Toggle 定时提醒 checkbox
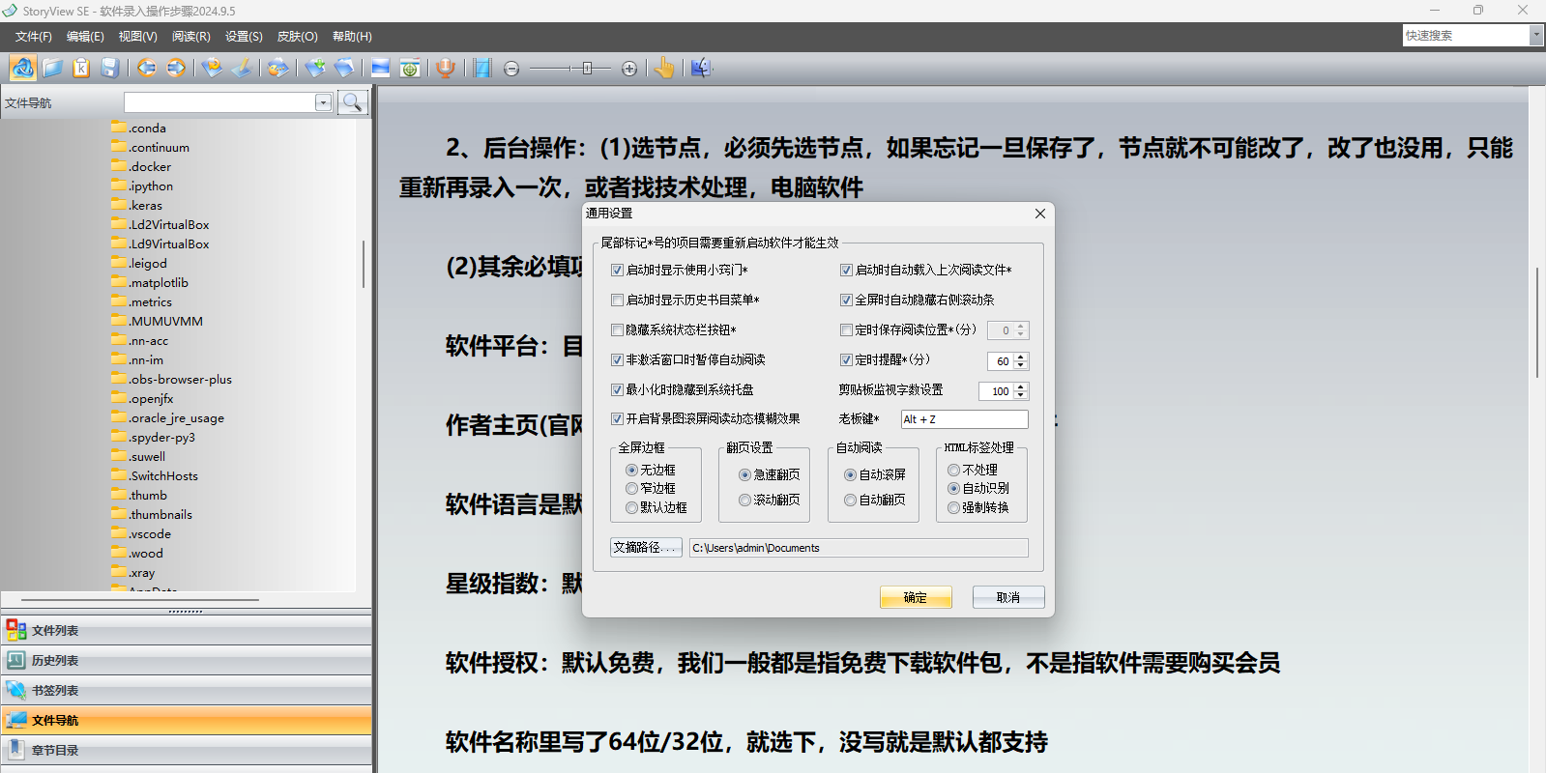The height and width of the screenshot is (773, 1546). (x=846, y=359)
